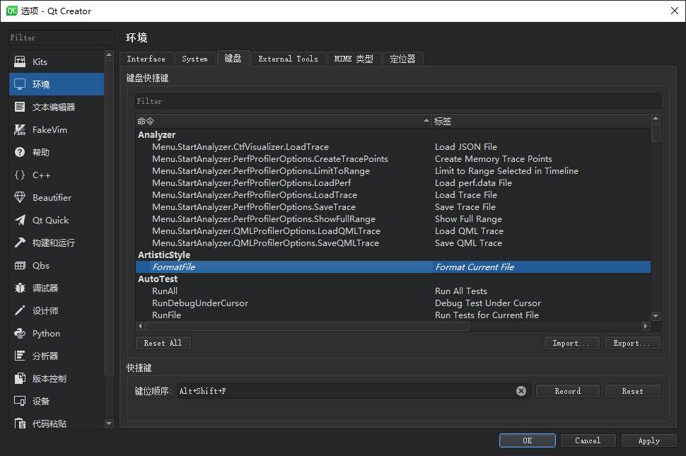Click the Export... button

tap(632, 343)
